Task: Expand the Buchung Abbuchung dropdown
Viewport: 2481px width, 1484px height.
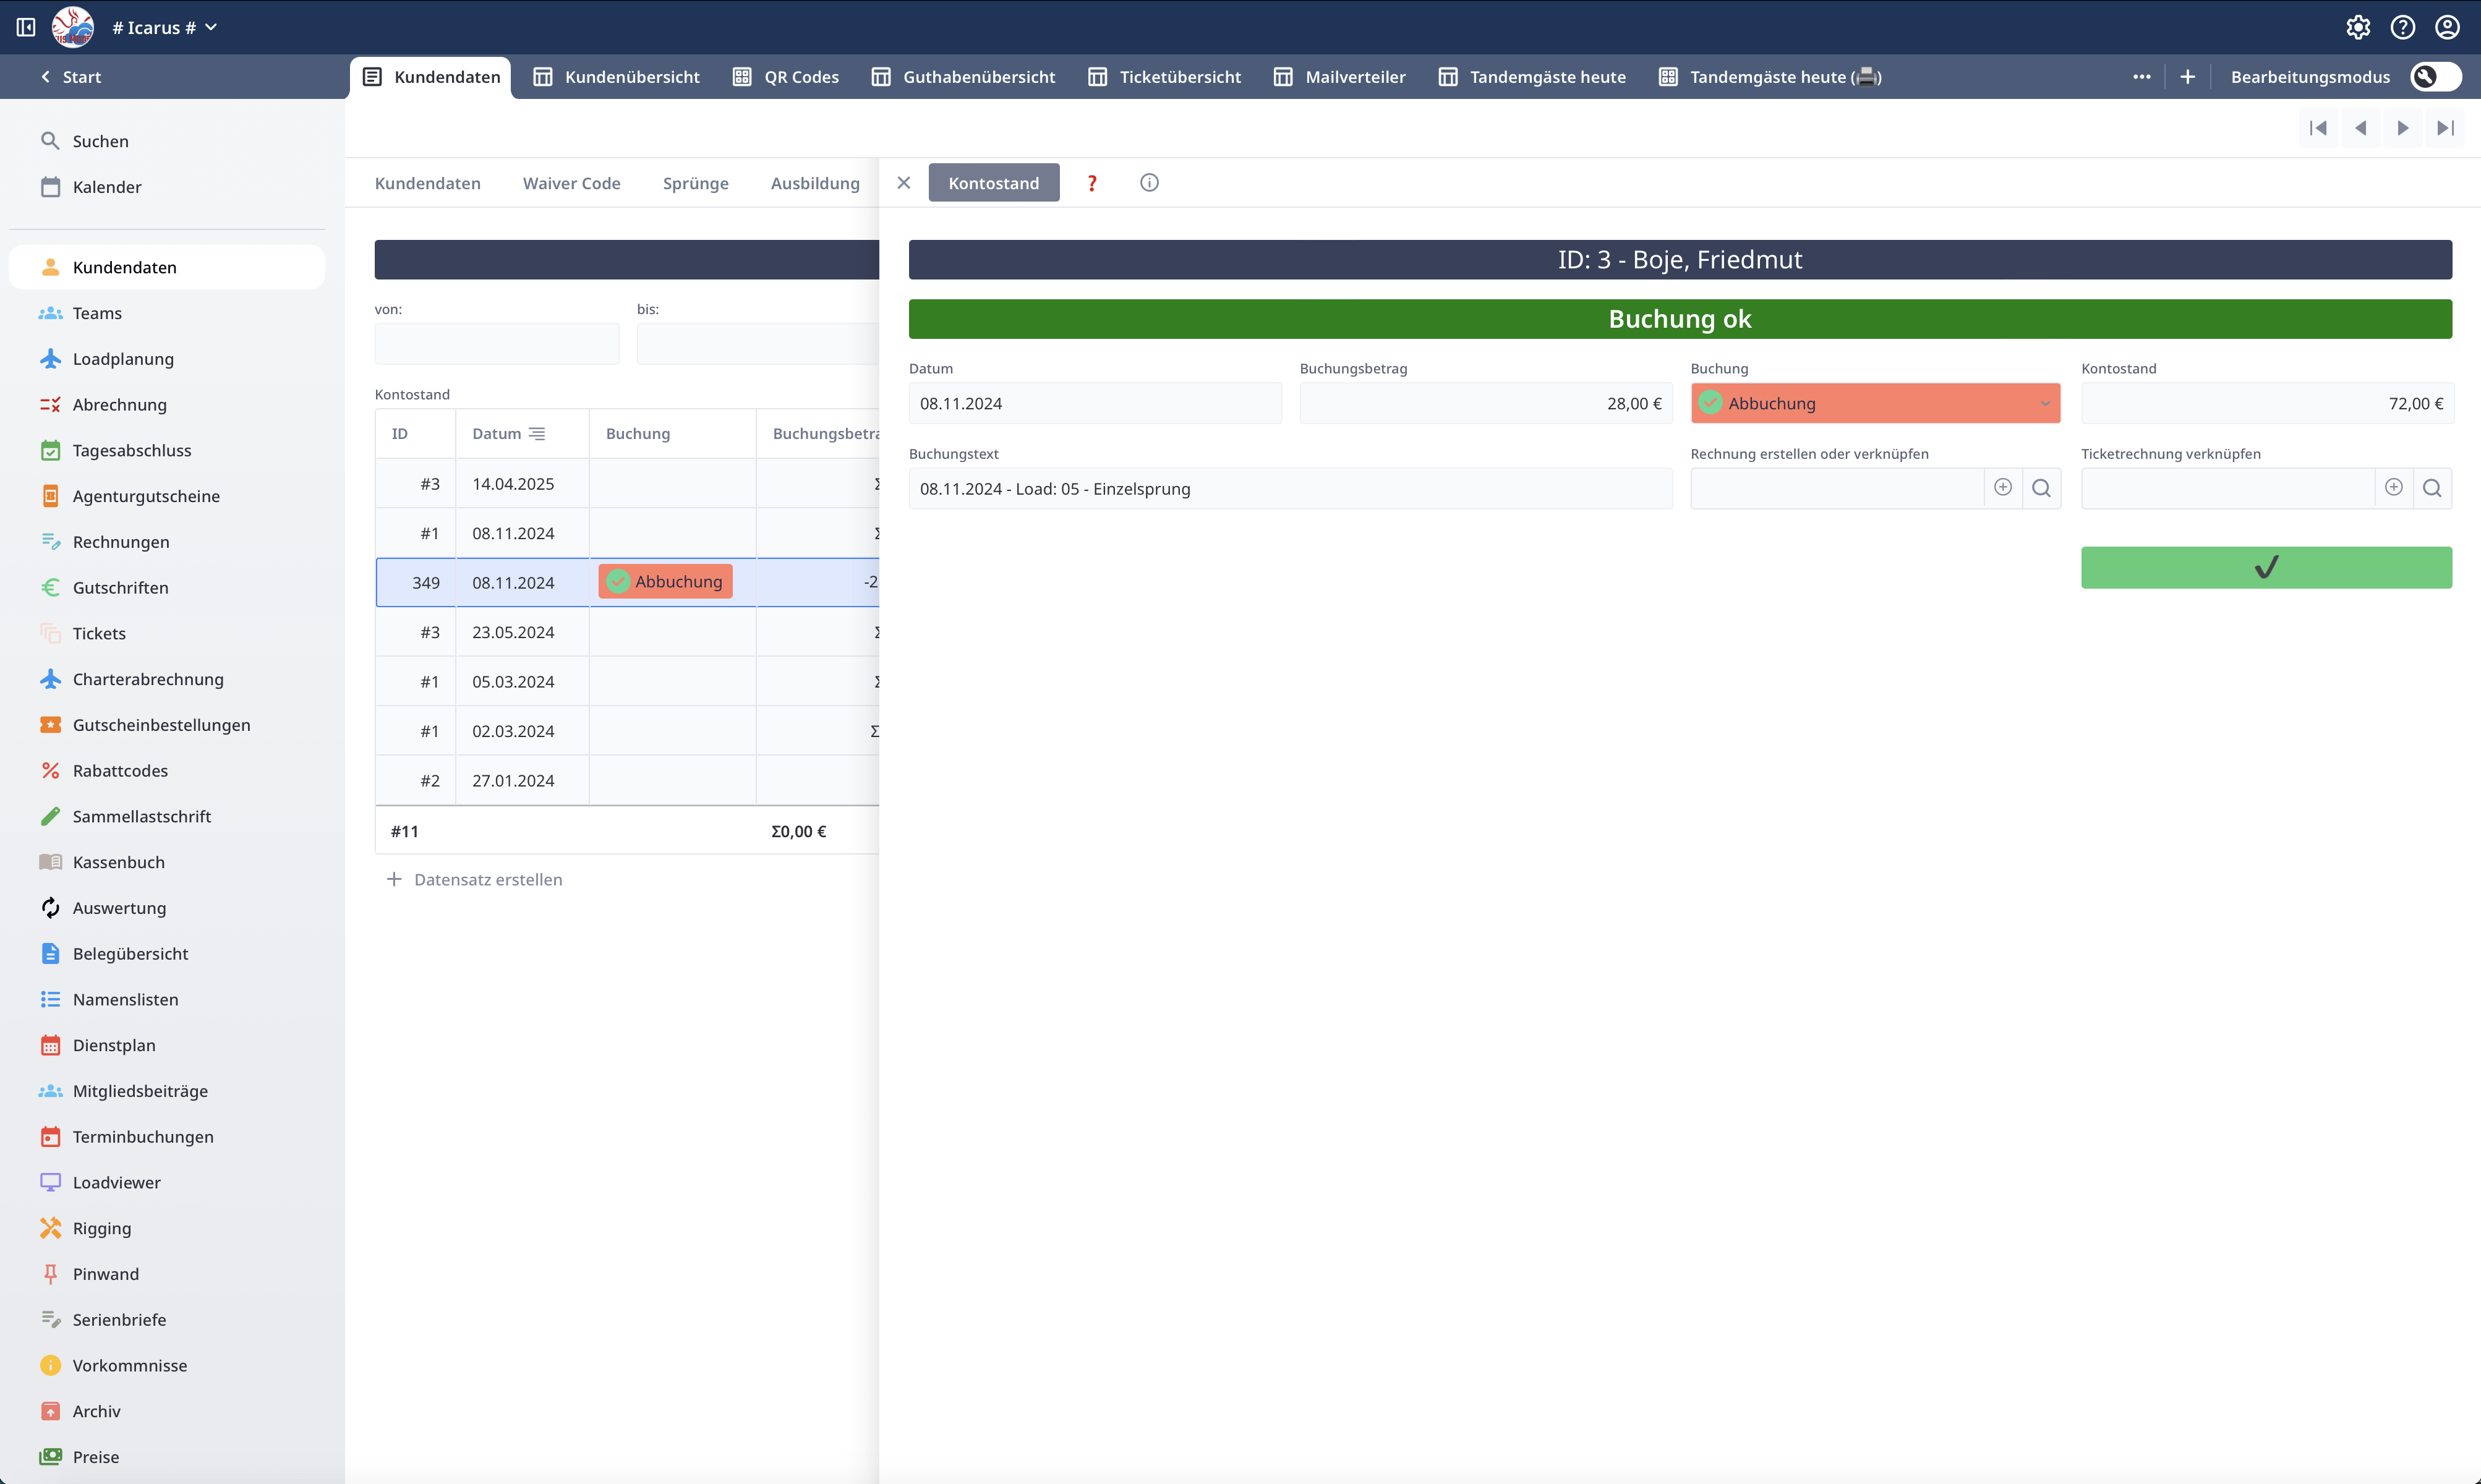Action: click(x=2044, y=404)
